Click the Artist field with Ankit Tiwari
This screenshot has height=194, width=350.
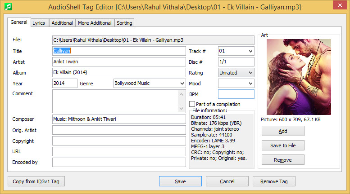coord(119,62)
